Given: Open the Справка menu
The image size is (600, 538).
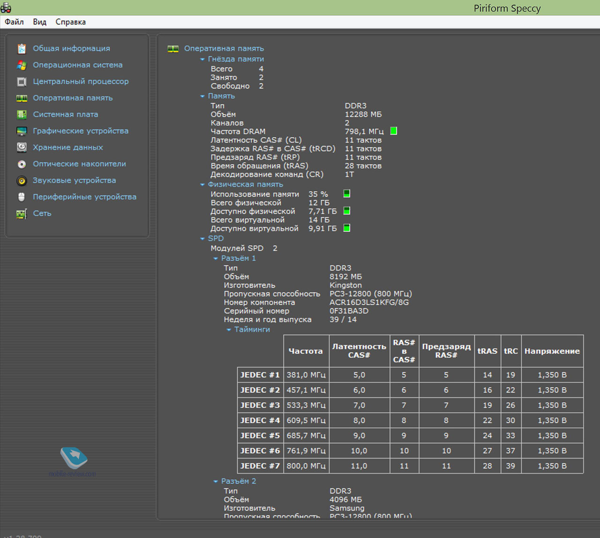Looking at the screenshot, I should tap(70, 22).
